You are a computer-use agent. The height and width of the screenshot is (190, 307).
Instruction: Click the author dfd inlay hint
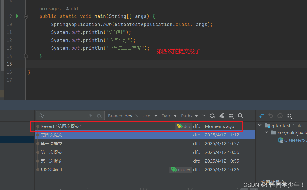(72, 8)
